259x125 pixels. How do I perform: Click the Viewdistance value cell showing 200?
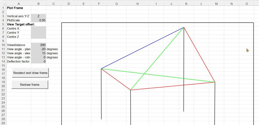tap(38, 45)
